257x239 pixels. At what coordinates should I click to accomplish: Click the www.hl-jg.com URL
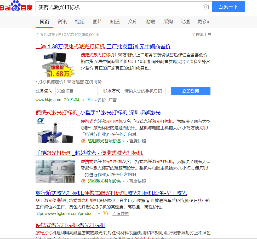tap(48, 100)
